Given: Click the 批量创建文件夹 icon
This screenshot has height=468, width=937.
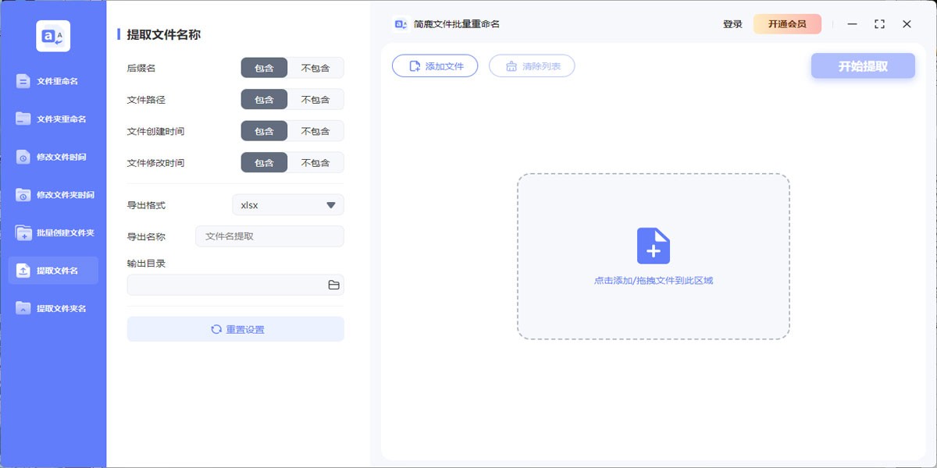Looking at the screenshot, I should [x=23, y=232].
